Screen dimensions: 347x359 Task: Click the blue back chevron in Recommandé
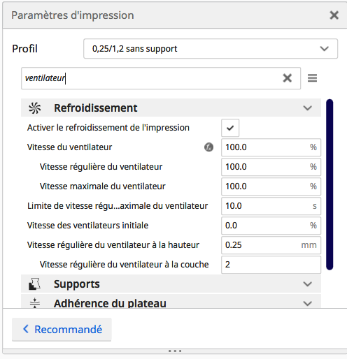pyautogui.click(x=26, y=329)
